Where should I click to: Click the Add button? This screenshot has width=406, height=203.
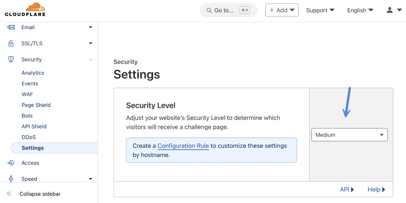pos(282,10)
